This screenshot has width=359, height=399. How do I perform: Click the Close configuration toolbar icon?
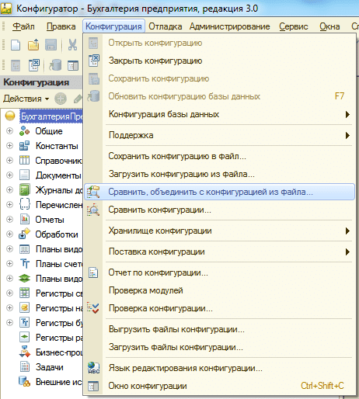tap(33, 65)
